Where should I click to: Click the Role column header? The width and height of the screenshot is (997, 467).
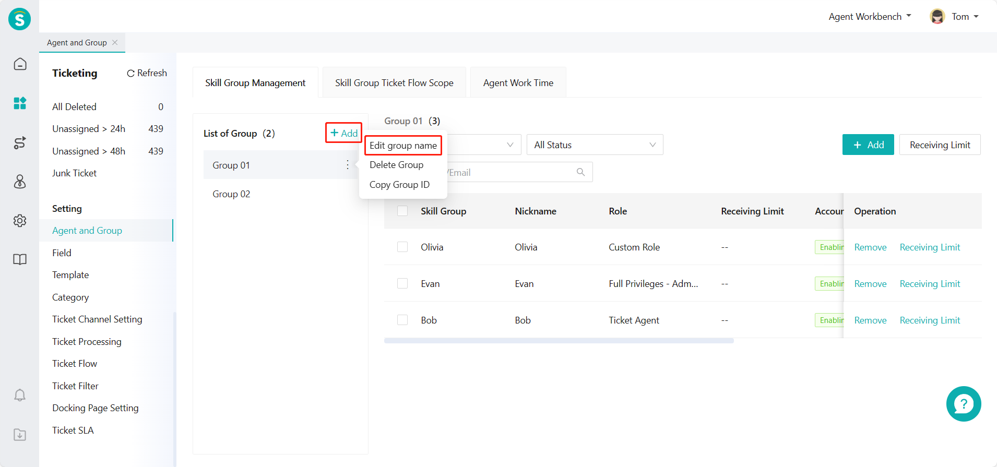[x=618, y=211]
